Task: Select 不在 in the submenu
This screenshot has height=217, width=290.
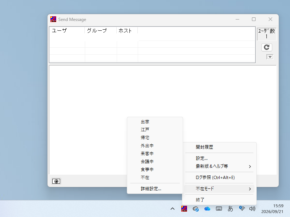Action: (x=155, y=178)
